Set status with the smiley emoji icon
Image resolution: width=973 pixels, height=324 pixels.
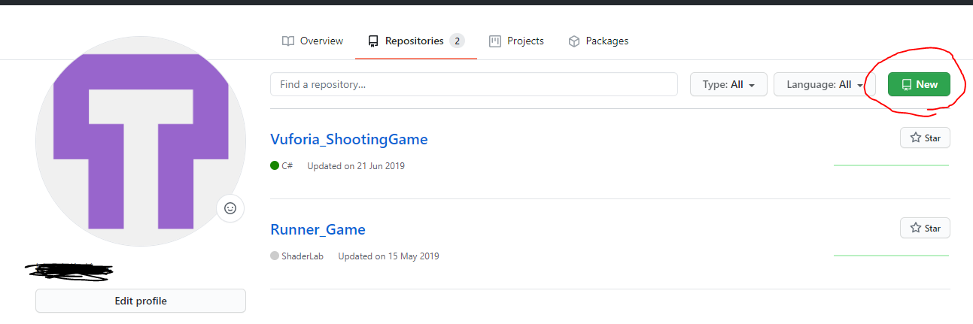coord(230,208)
